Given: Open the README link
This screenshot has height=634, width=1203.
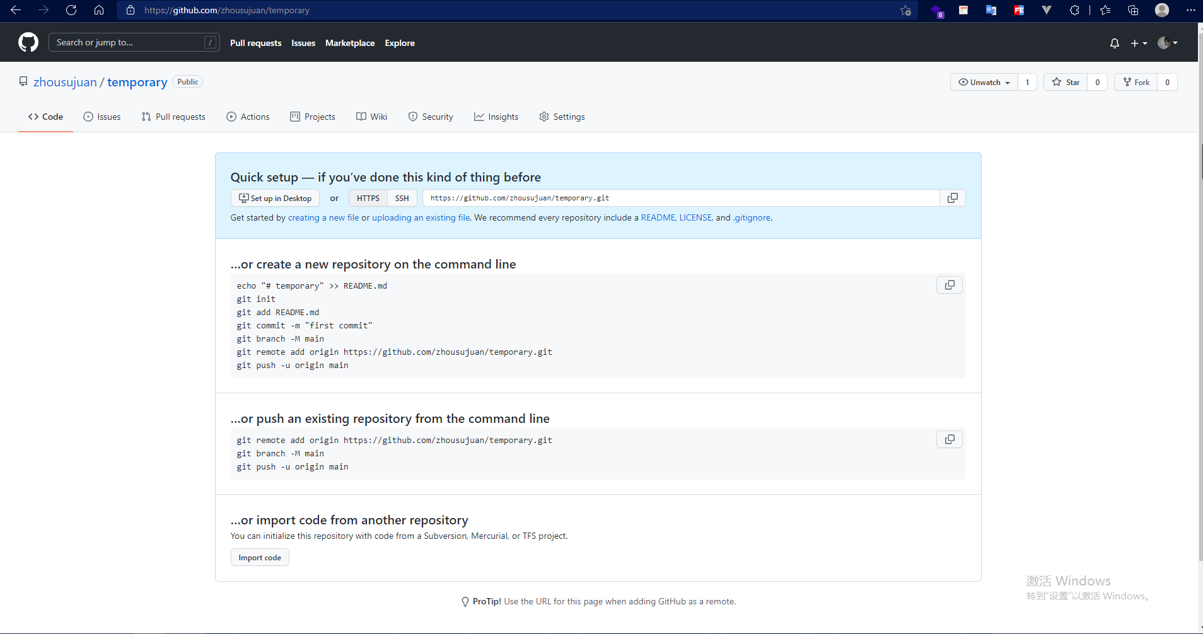Looking at the screenshot, I should pyautogui.click(x=658, y=217).
